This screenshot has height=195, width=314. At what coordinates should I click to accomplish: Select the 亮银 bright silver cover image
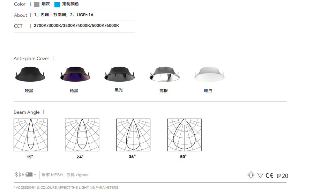pyautogui.click(x=164, y=74)
